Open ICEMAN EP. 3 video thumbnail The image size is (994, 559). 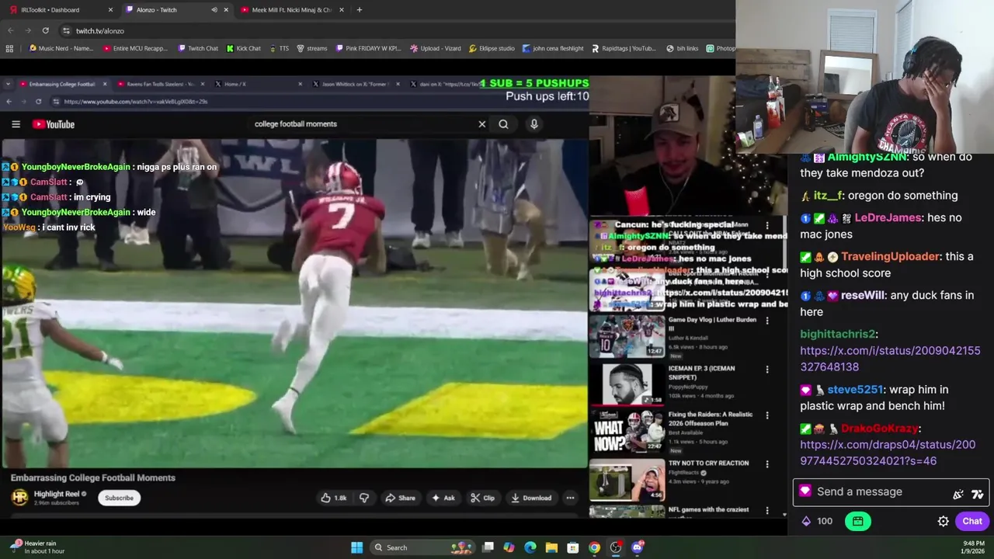(627, 384)
